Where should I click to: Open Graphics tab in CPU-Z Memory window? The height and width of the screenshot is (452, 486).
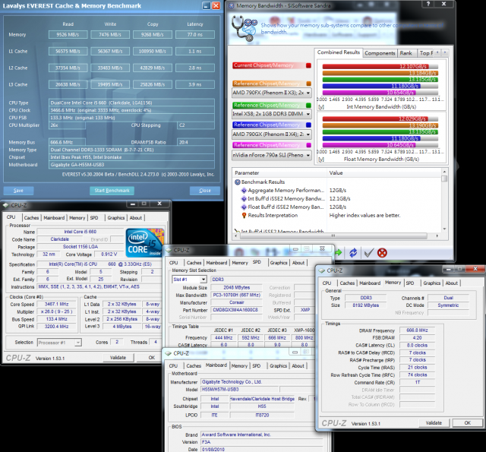432,283
